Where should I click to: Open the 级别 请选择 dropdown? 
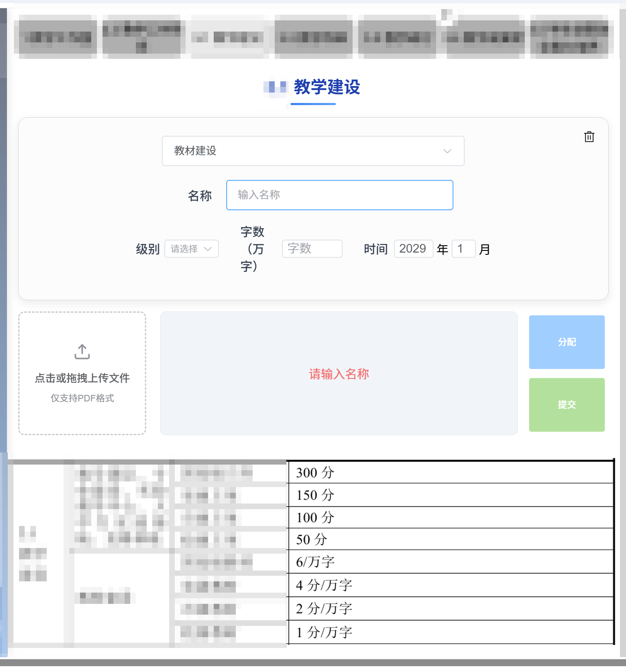tap(191, 249)
